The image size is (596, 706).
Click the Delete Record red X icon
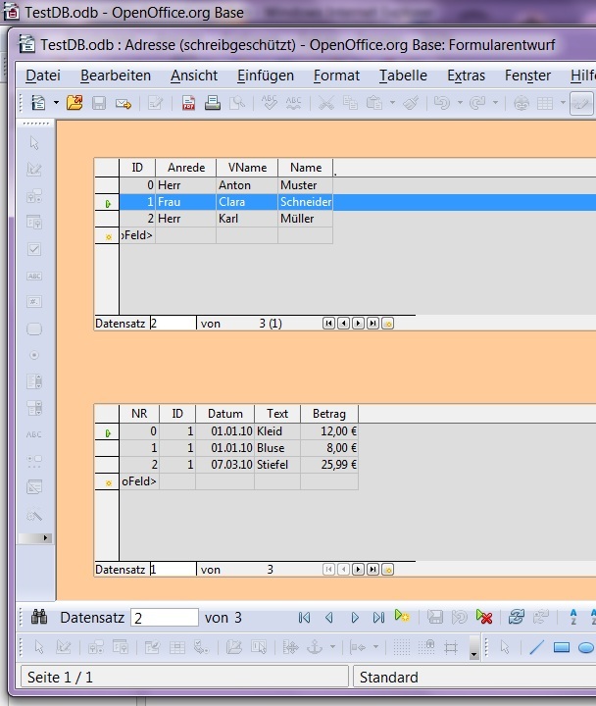click(484, 618)
